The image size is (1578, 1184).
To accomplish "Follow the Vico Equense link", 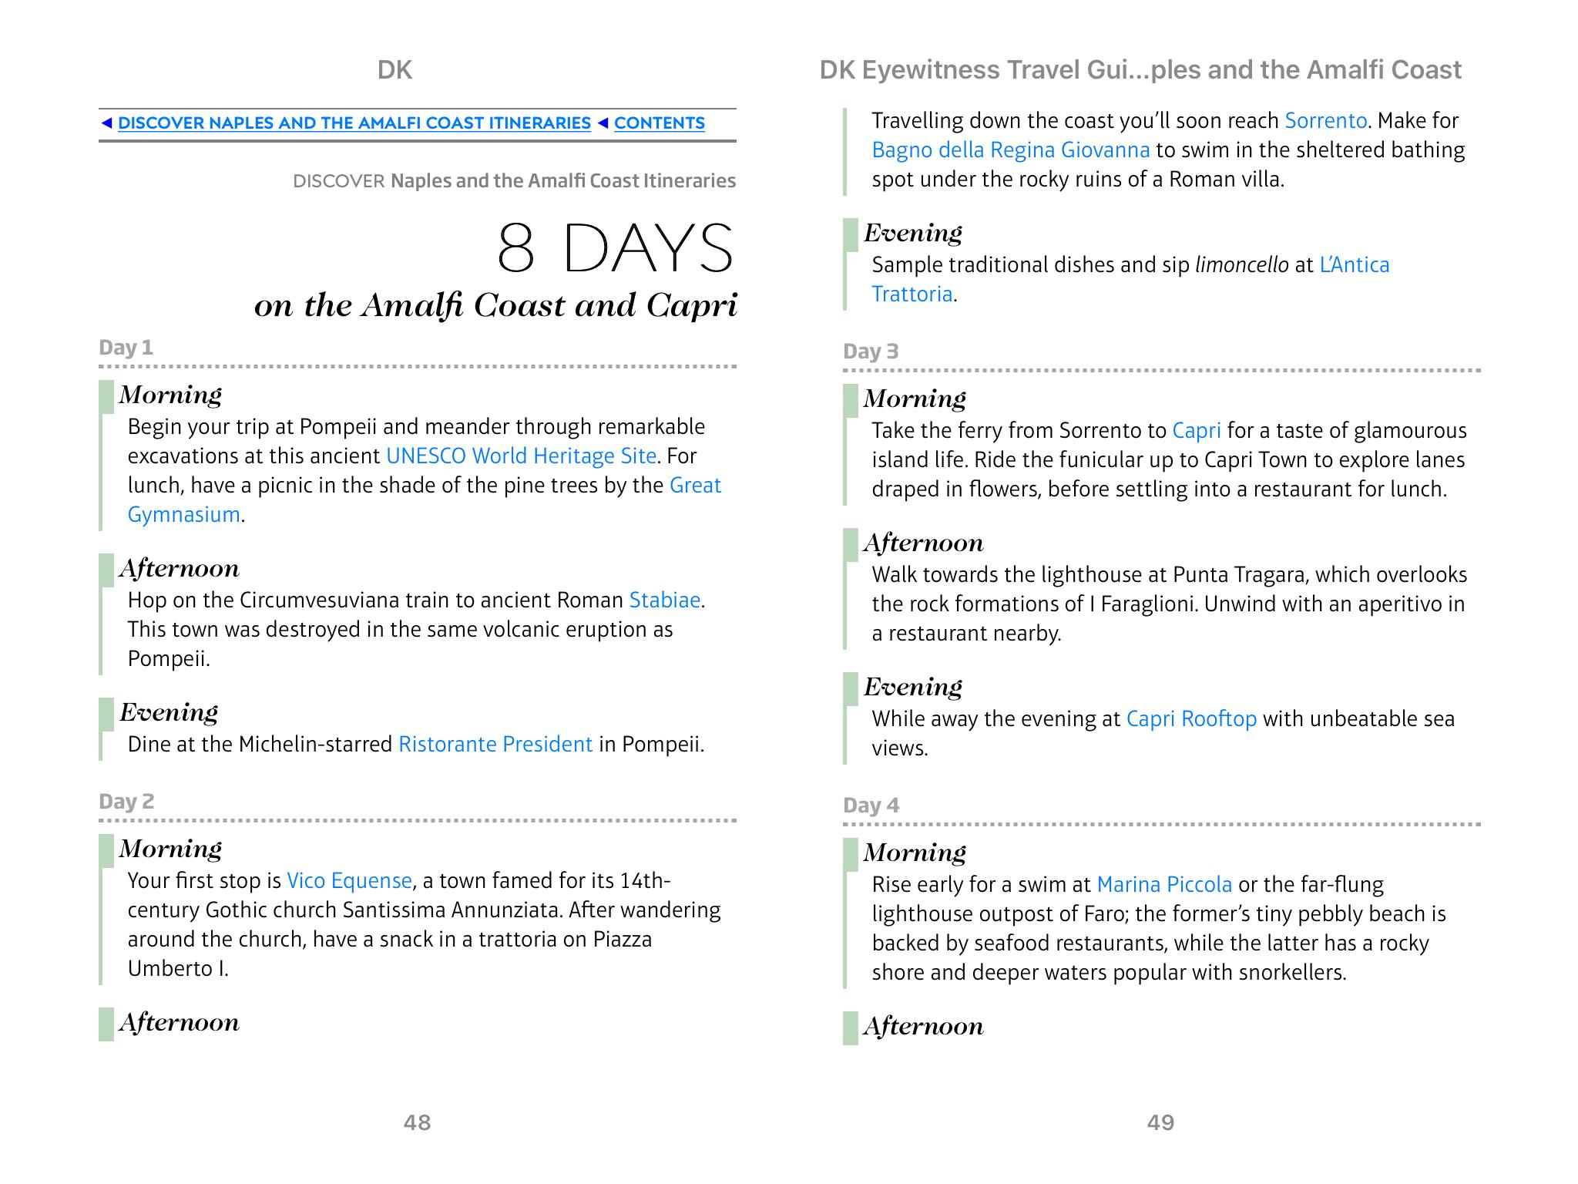I will [349, 881].
